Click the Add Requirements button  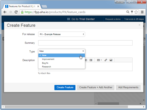point(128,87)
